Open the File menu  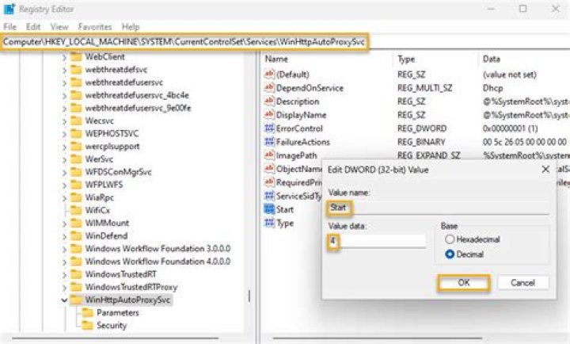tap(9, 27)
